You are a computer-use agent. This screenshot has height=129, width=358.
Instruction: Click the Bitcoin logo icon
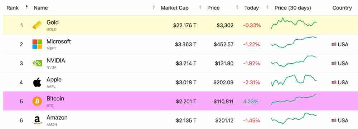pos(37,101)
